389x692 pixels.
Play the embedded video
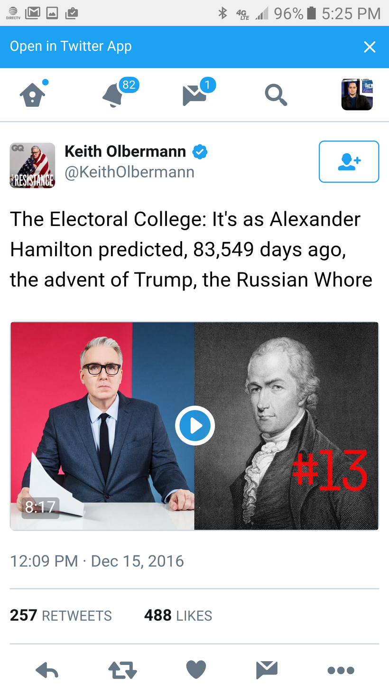194,426
